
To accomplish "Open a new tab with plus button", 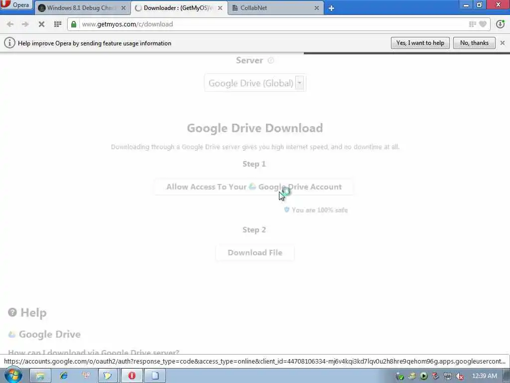I will (331, 8).
